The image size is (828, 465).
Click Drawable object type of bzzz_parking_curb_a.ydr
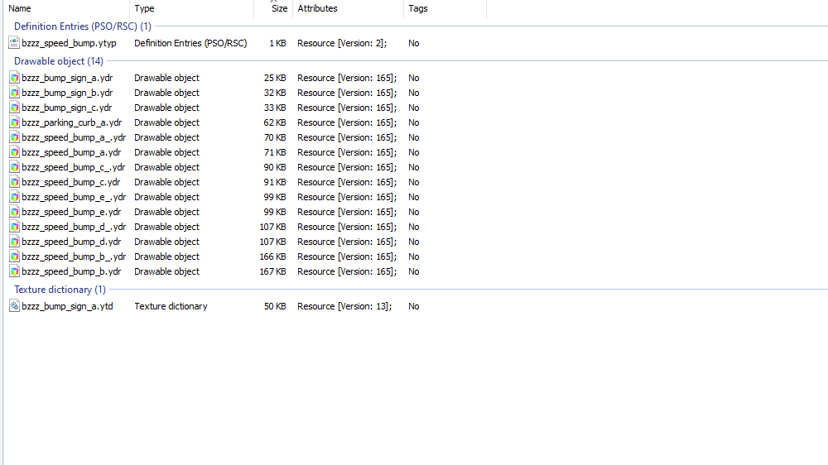[x=167, y=122]
